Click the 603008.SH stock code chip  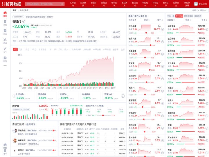[x=18, y=17]
